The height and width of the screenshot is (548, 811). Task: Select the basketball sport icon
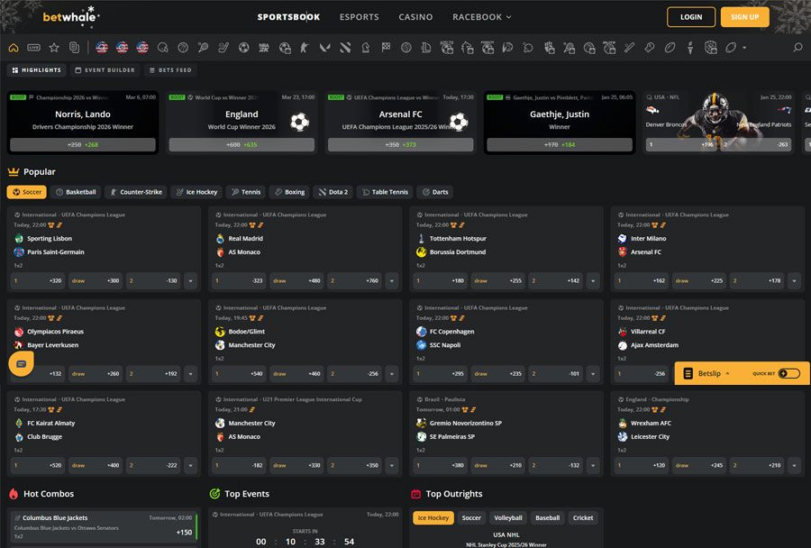182,47
